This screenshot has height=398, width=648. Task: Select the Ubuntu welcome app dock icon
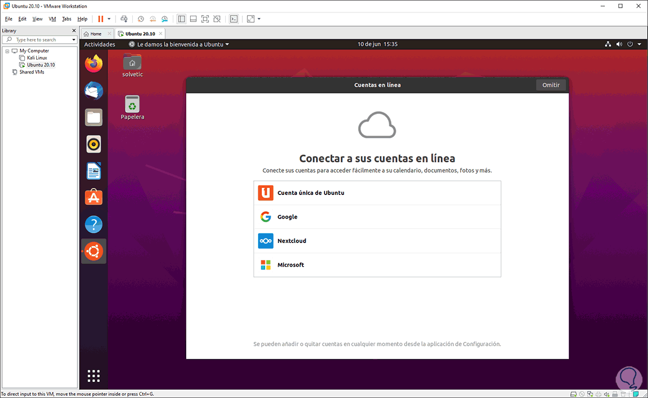[94, 251]
